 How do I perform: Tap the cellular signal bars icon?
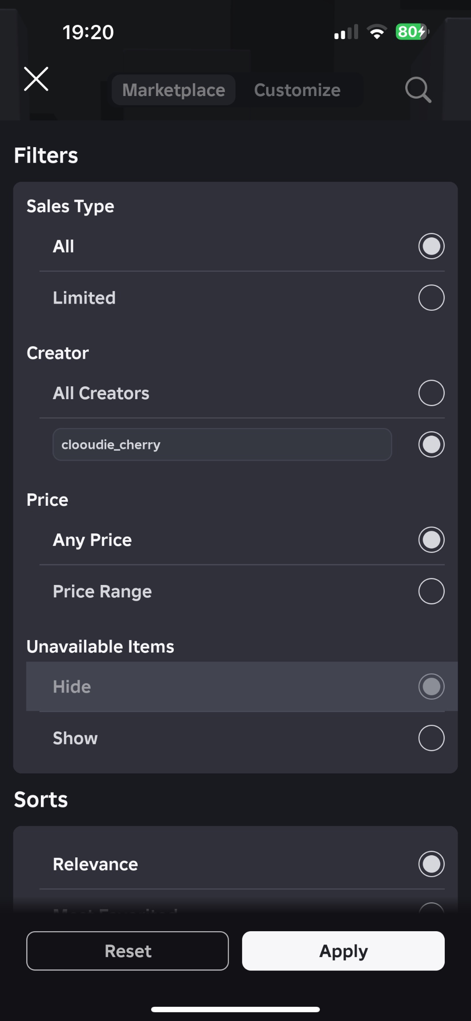point(346,32)
